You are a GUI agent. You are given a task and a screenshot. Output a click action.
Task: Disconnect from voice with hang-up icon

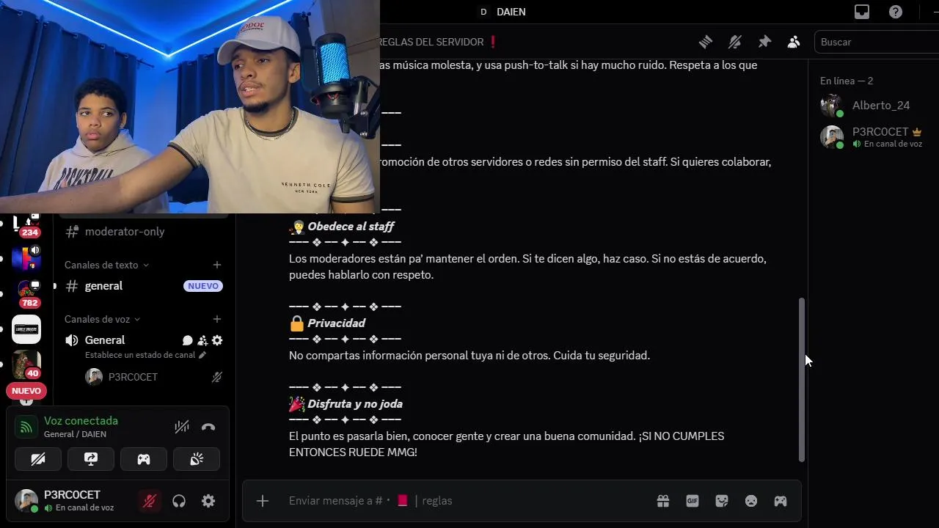(208, 427)
